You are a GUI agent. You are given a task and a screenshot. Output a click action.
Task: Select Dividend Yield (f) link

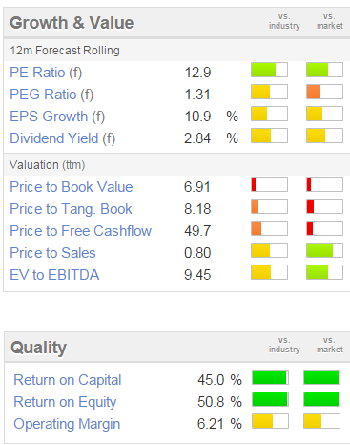point(62,138)
